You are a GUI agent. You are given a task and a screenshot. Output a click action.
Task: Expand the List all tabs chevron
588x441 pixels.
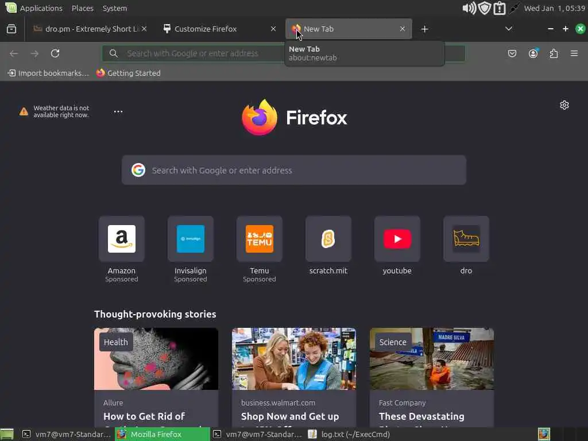pyautogui.click(x=509, y=29)
